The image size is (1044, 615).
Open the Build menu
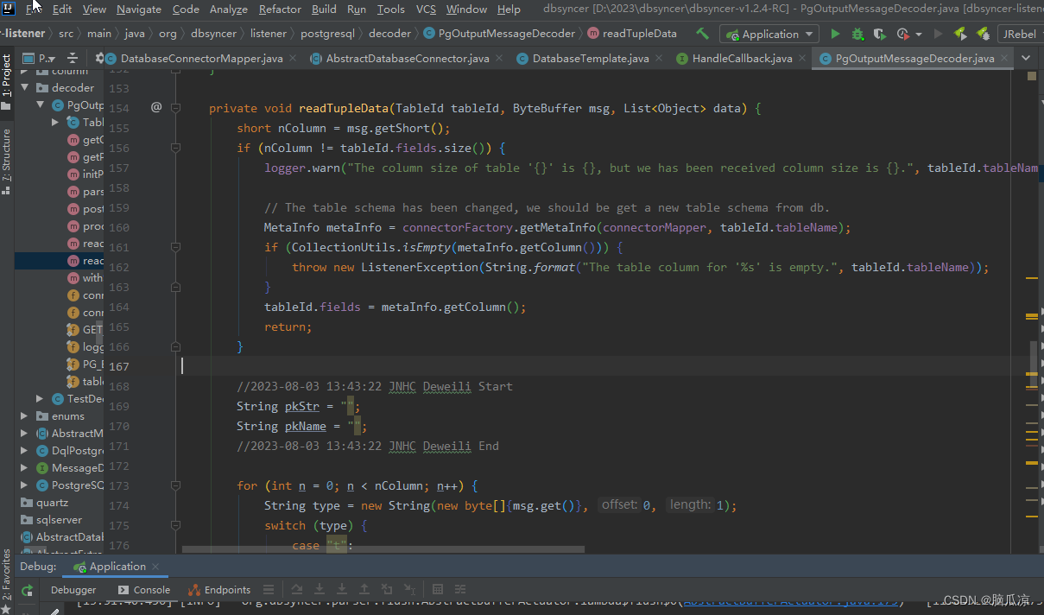click(x=324, y=9)
